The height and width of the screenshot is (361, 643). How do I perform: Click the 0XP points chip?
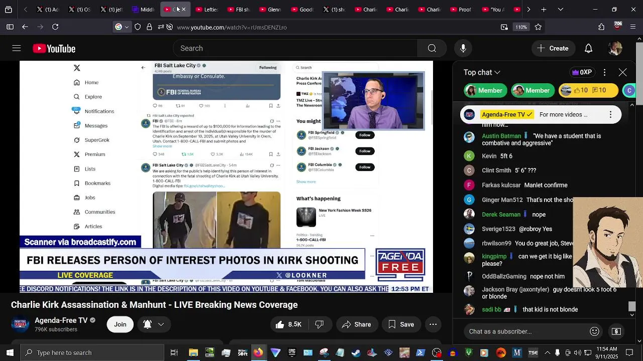coord(581,72)
